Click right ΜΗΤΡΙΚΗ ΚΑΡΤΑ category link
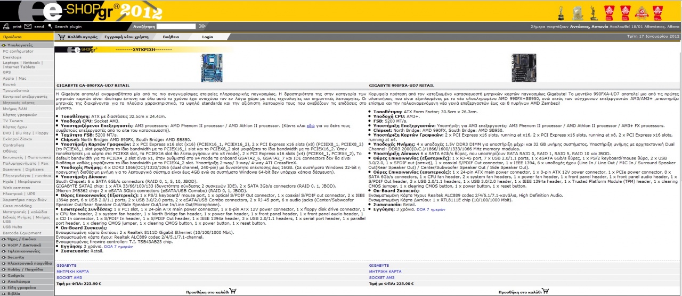This screenshot has height=296, width=682. click(x=385, y=271)
